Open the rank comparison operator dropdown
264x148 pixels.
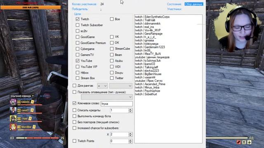[102, 86]
